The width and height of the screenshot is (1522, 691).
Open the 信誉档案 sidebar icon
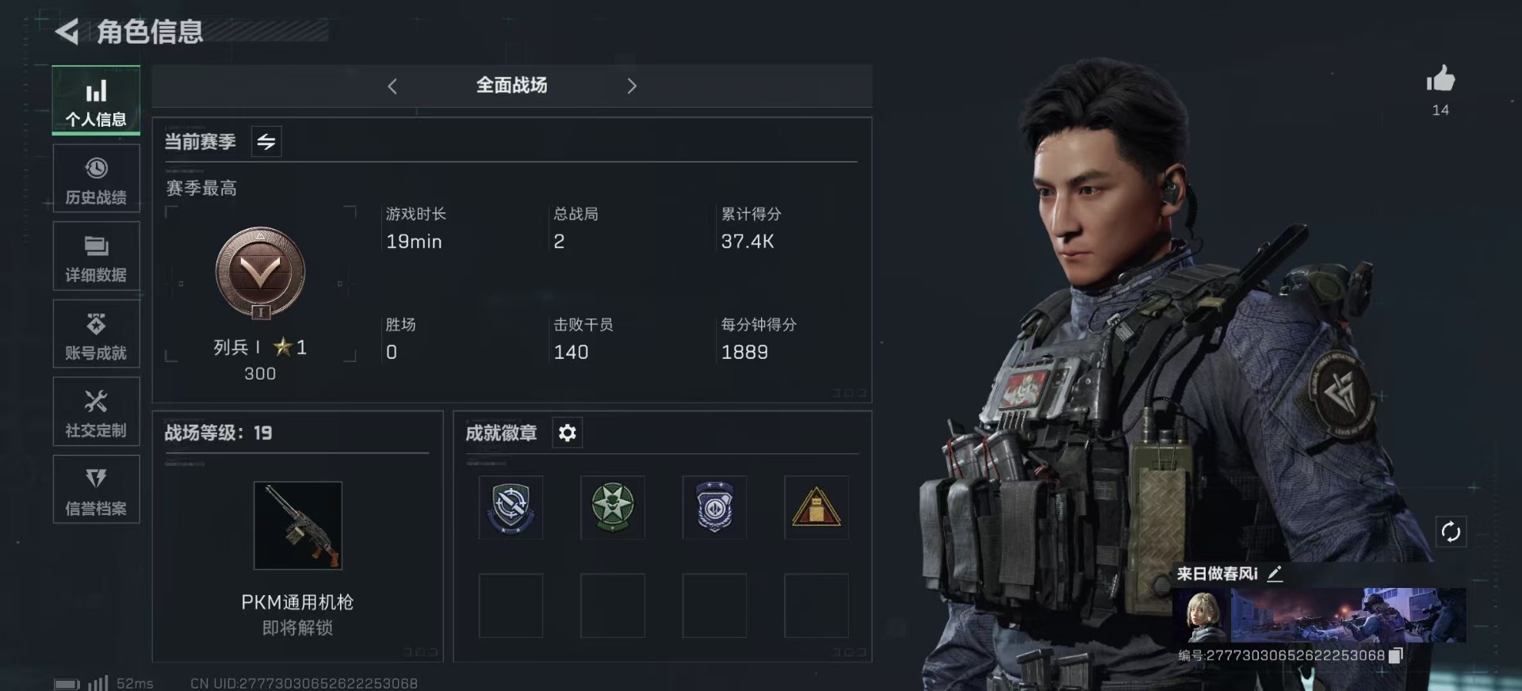(96, 490)
